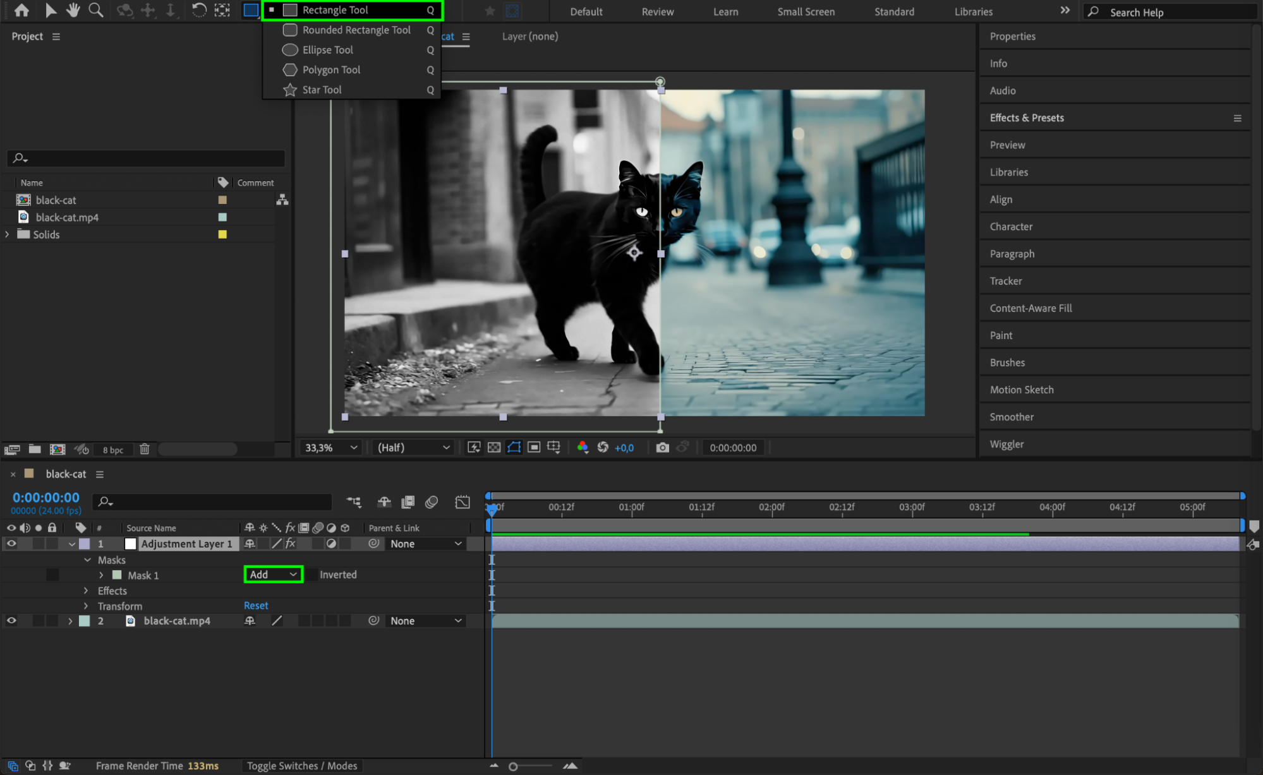Select the Zoom magnifier tool
This screenshot has height=775, width=1263.
(95, 10)
